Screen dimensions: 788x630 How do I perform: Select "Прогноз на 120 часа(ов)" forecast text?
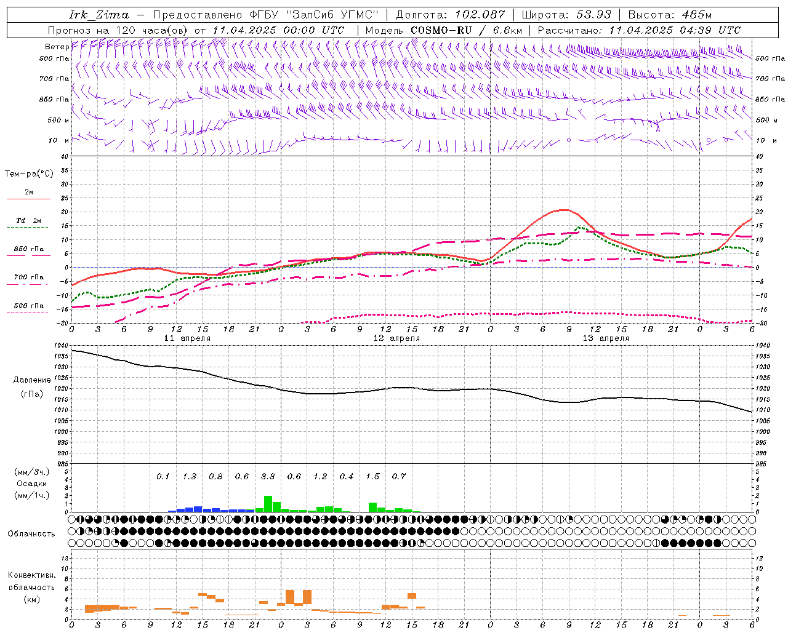[x=118, y=30]
